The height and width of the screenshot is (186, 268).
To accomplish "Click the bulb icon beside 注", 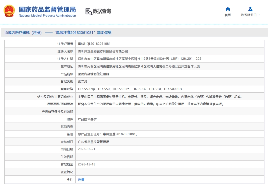I will point(68,179).
